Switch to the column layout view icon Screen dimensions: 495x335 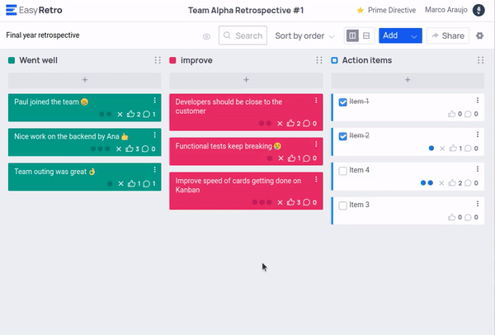(352, 36)
